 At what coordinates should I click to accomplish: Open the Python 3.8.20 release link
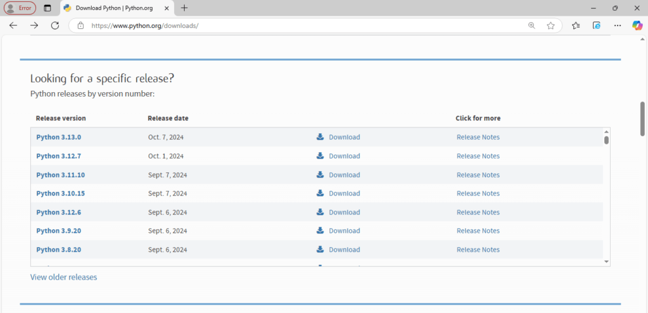click(59, 249)
